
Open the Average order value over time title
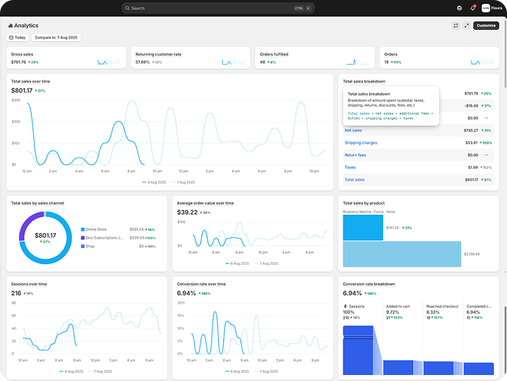[x=206, y=203]
